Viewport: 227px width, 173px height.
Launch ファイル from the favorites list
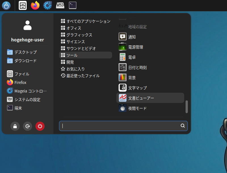[x=18, y=74]
